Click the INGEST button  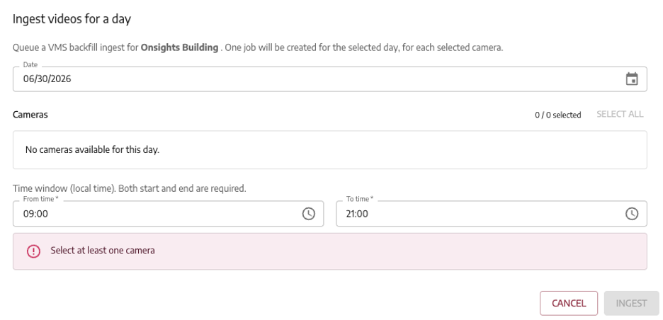point(631,303)
